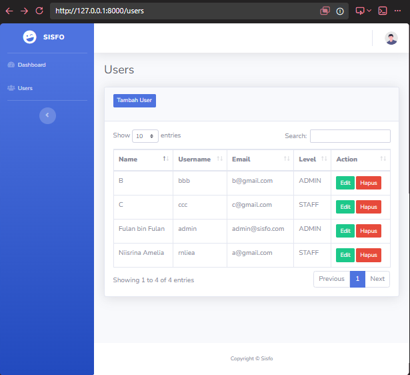
Task: Click the Dashboard gauge icon
Action: 11,65
